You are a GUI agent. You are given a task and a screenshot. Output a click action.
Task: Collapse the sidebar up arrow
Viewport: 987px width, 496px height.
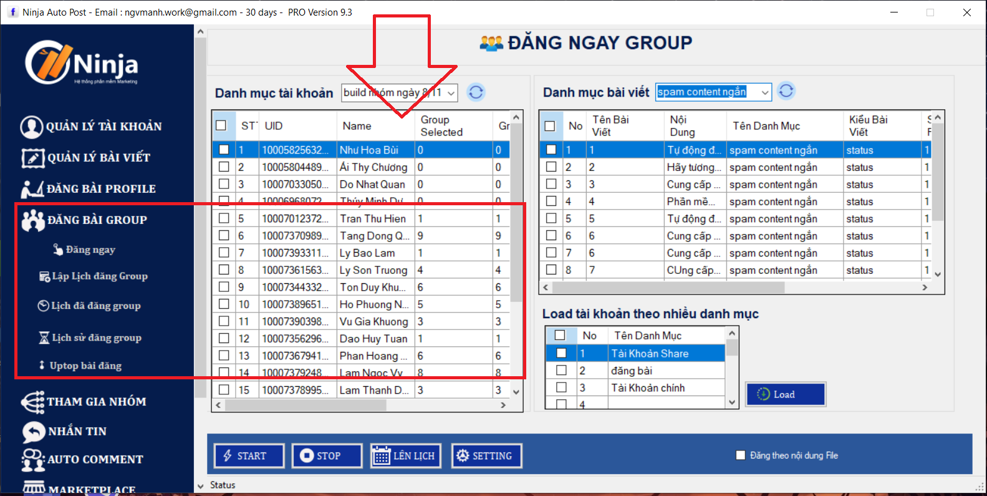click(200, 31)
